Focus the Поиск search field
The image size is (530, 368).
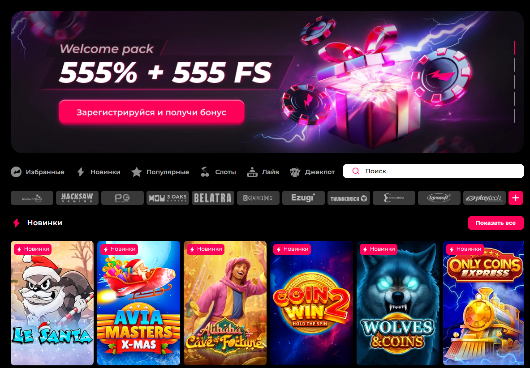pyautogui.click(x=433, y=171)
